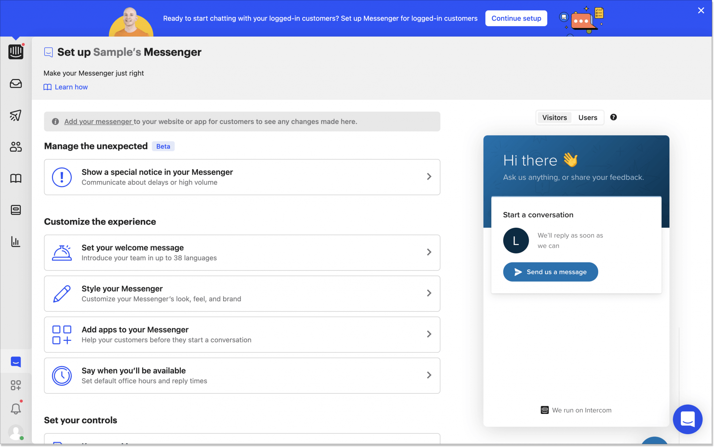Select the Messenger icon in the sidebar
The image size is (714, 447).
point(16,361)
